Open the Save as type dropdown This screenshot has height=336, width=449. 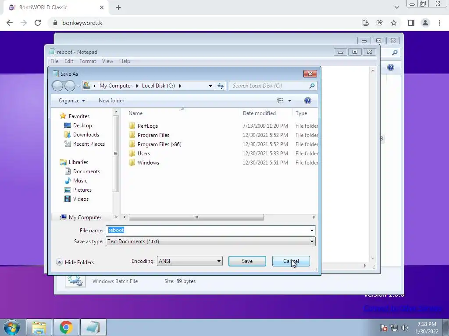[211, 241]
